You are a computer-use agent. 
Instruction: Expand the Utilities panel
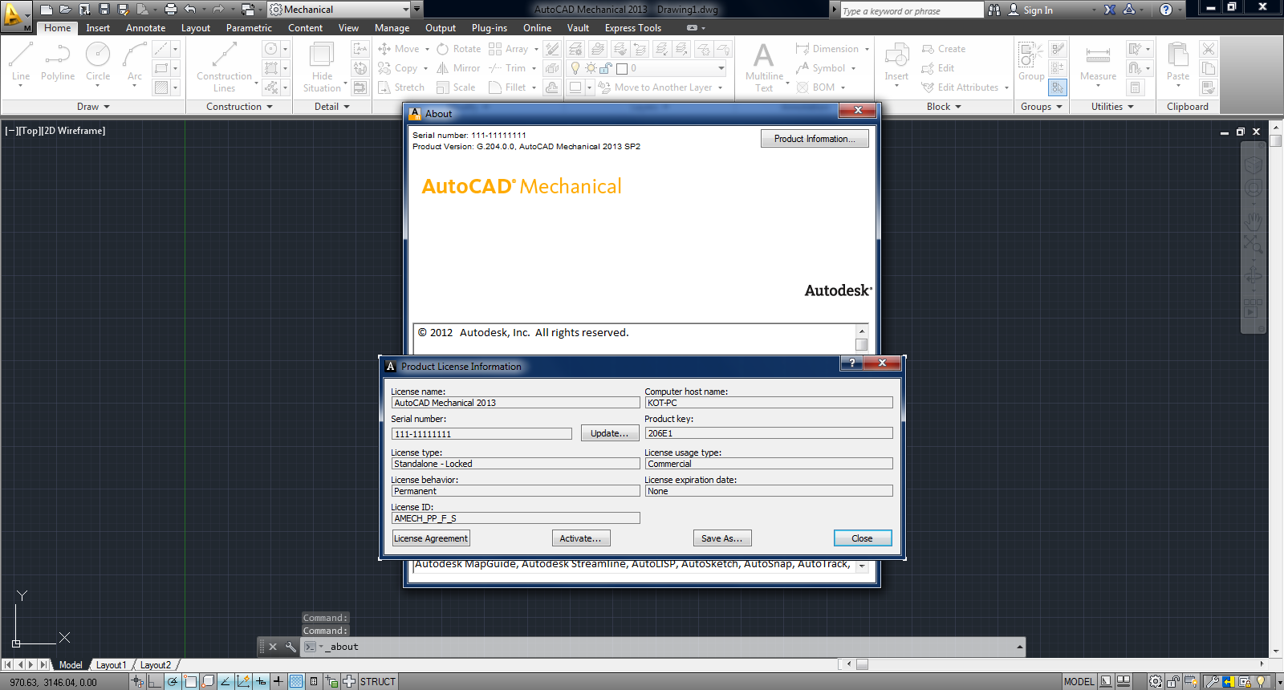pos(1112,107)
